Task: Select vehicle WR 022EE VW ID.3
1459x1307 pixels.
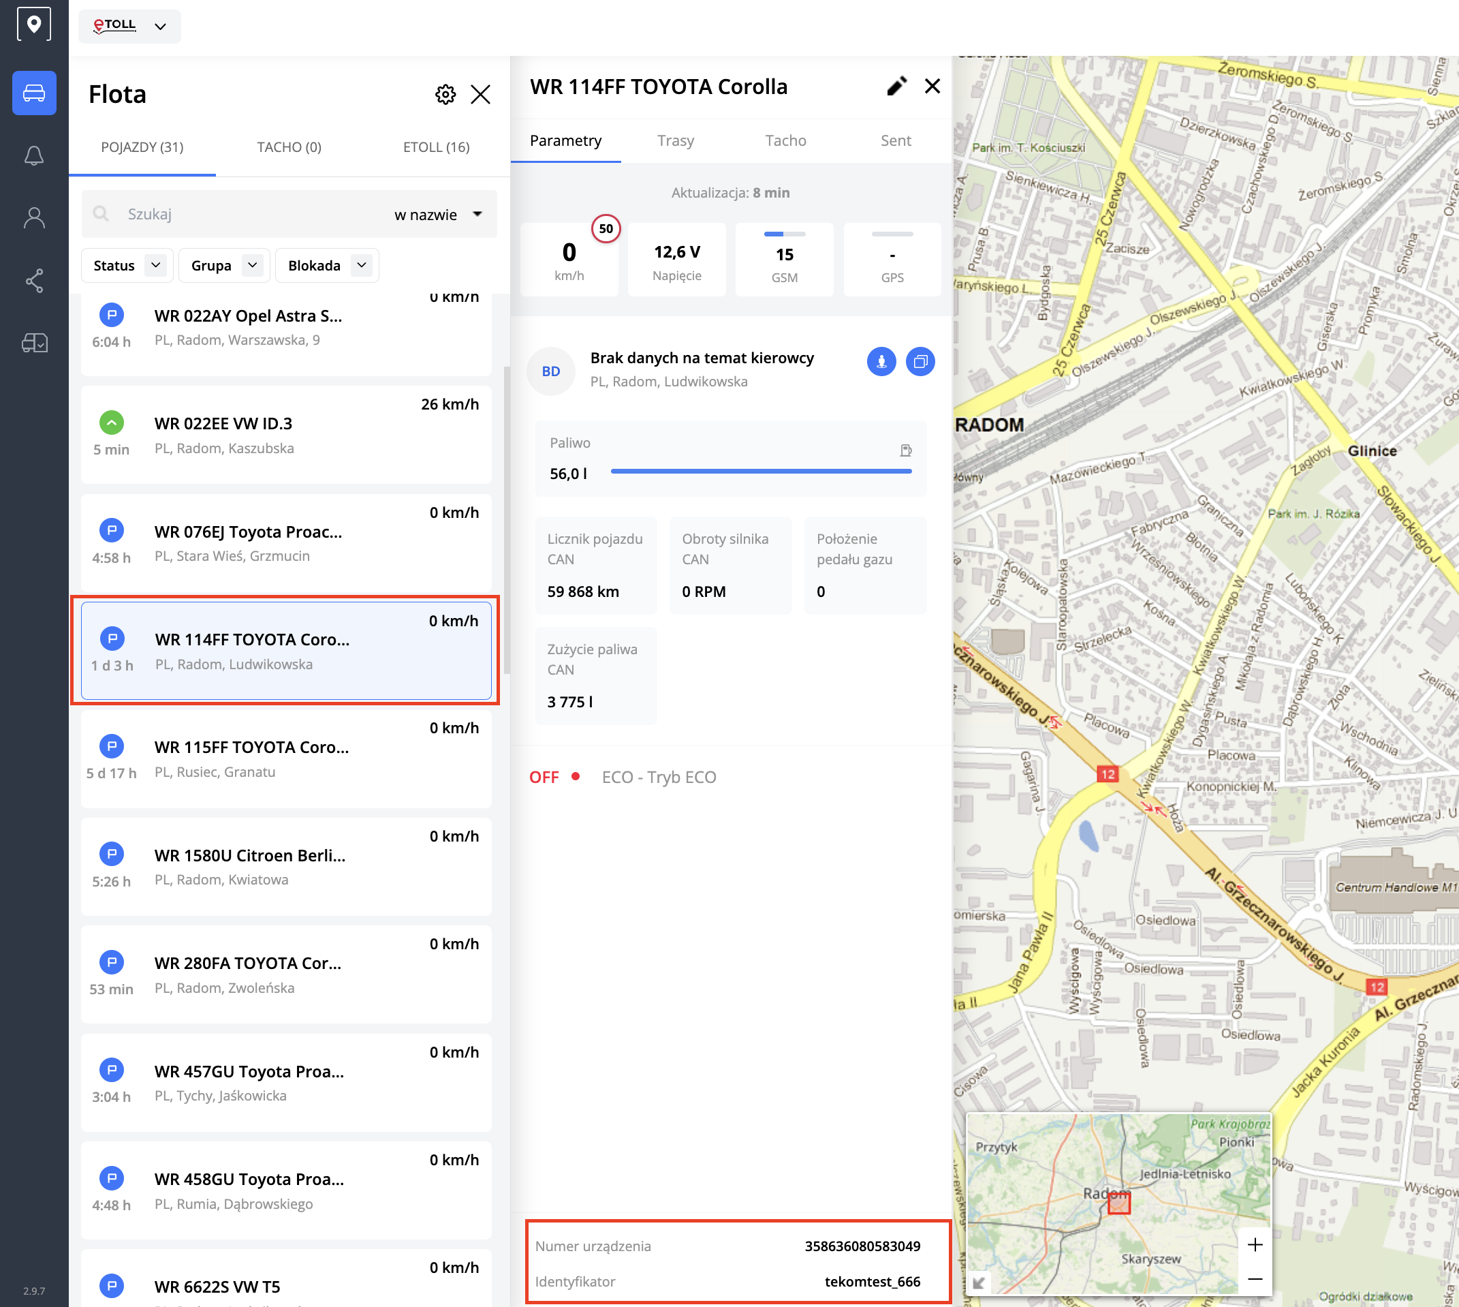Action: (285, 435)
